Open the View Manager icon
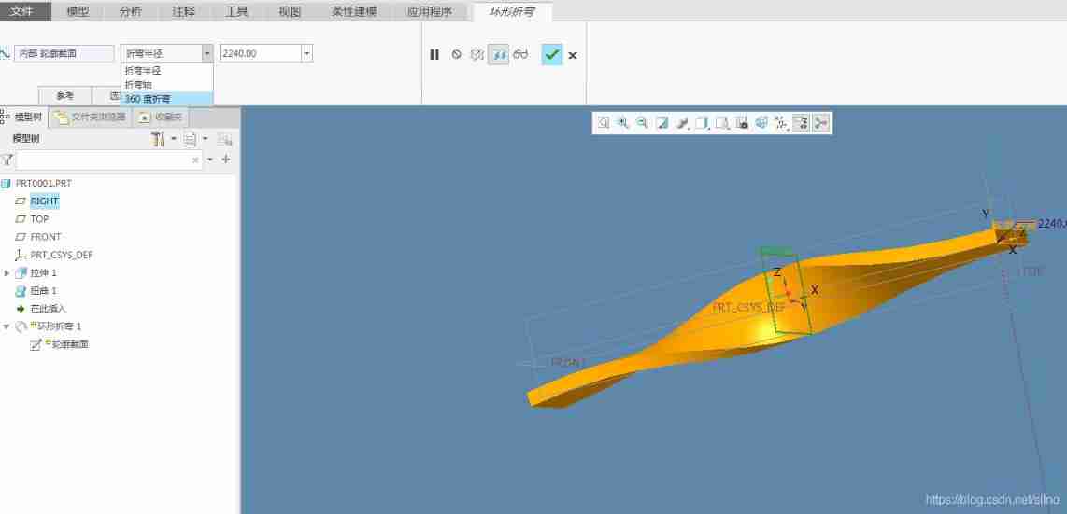This screenshot has height=514, width=1067. coord(743,123)
